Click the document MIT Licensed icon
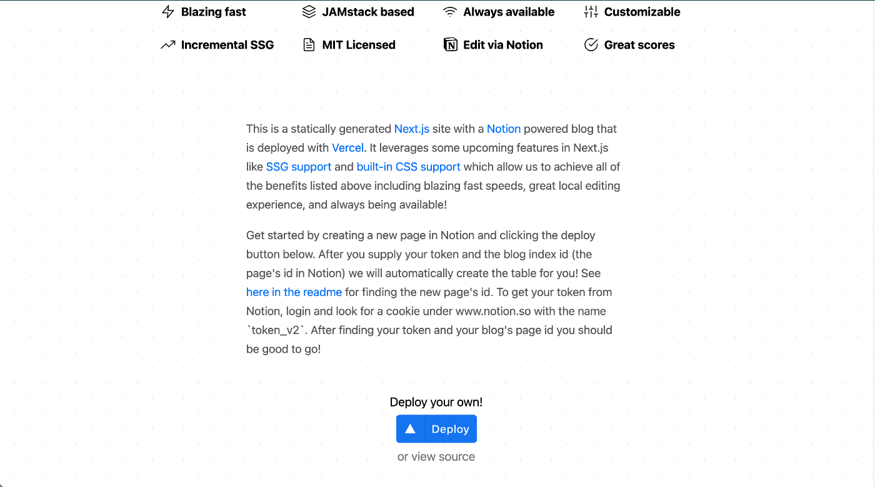This screenshot has height=487, width=875. 309,45
